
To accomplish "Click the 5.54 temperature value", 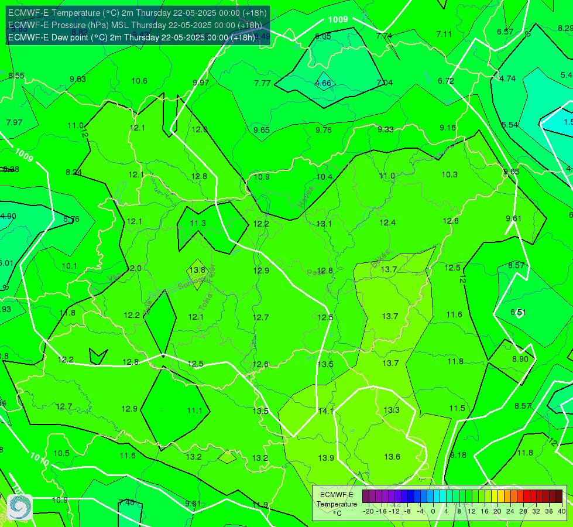I will click(x=510, y=125).
